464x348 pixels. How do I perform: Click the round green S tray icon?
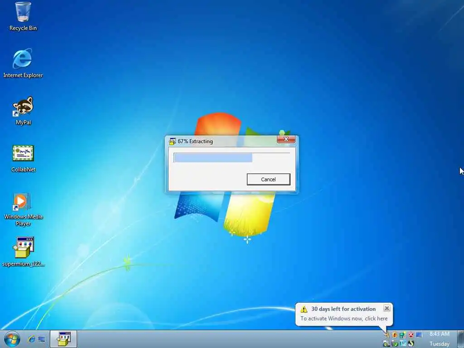(x=411, y=343)
